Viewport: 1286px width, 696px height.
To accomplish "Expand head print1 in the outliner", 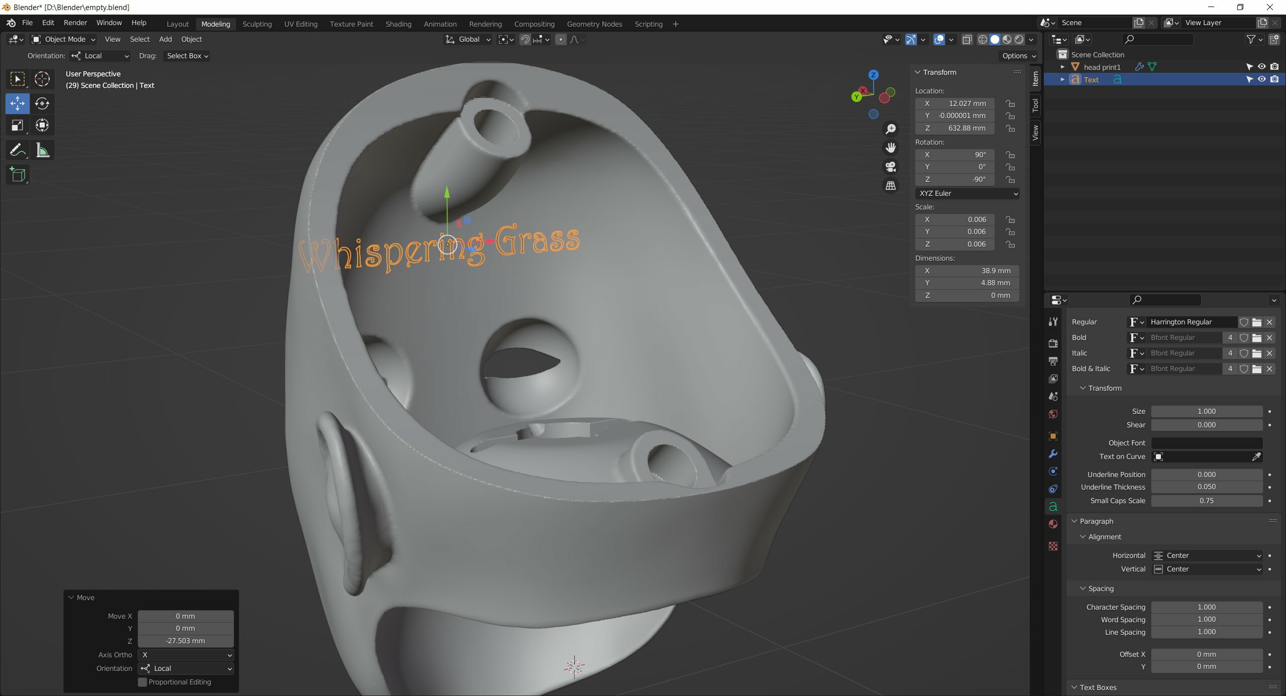I will 1062,67.
